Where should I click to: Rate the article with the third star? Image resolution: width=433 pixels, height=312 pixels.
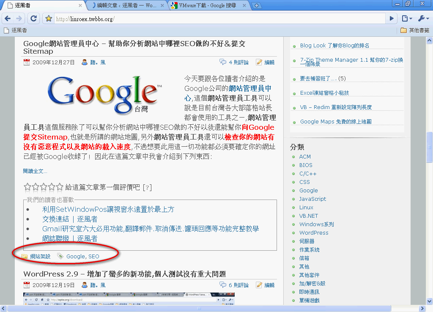pos(44,187)
